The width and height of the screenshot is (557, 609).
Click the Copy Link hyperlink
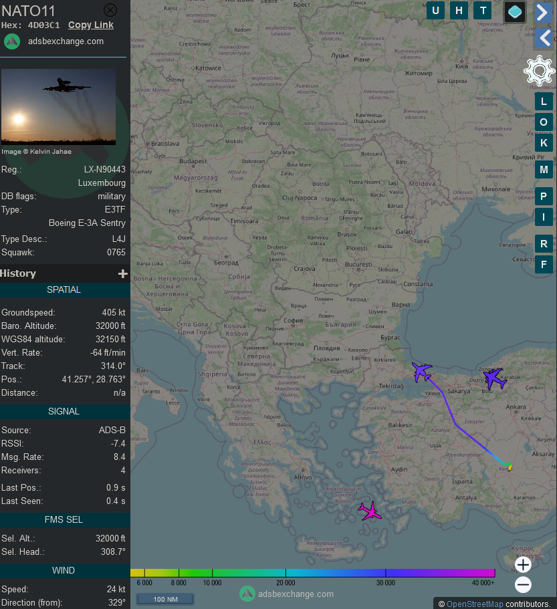[x=91, y=25]
